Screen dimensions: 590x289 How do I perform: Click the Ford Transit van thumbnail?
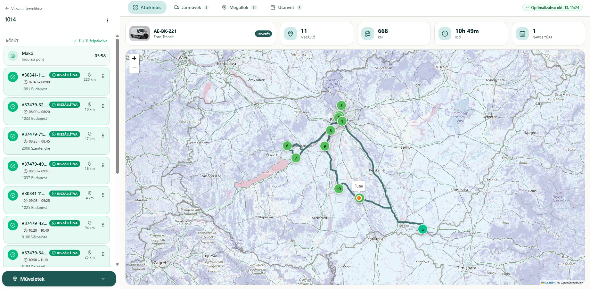[x=140, y=34]
